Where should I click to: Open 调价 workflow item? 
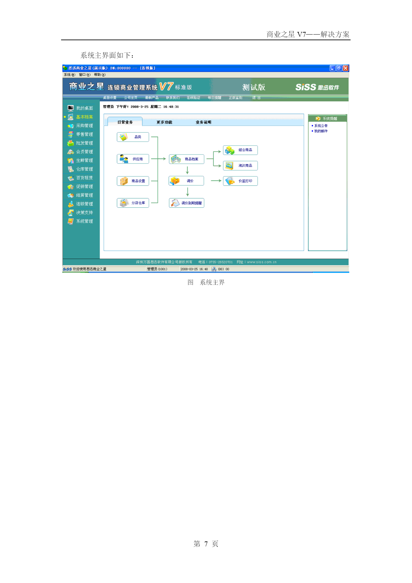(x=186, y=181)
